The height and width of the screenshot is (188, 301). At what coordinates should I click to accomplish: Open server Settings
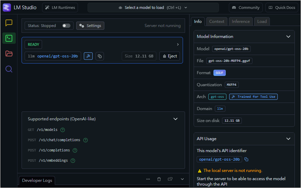point(90,26)
